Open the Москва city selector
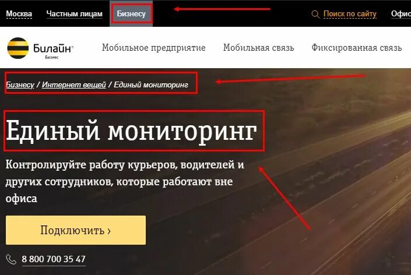The height and width of the screenshot is (275, 411). 19,13
